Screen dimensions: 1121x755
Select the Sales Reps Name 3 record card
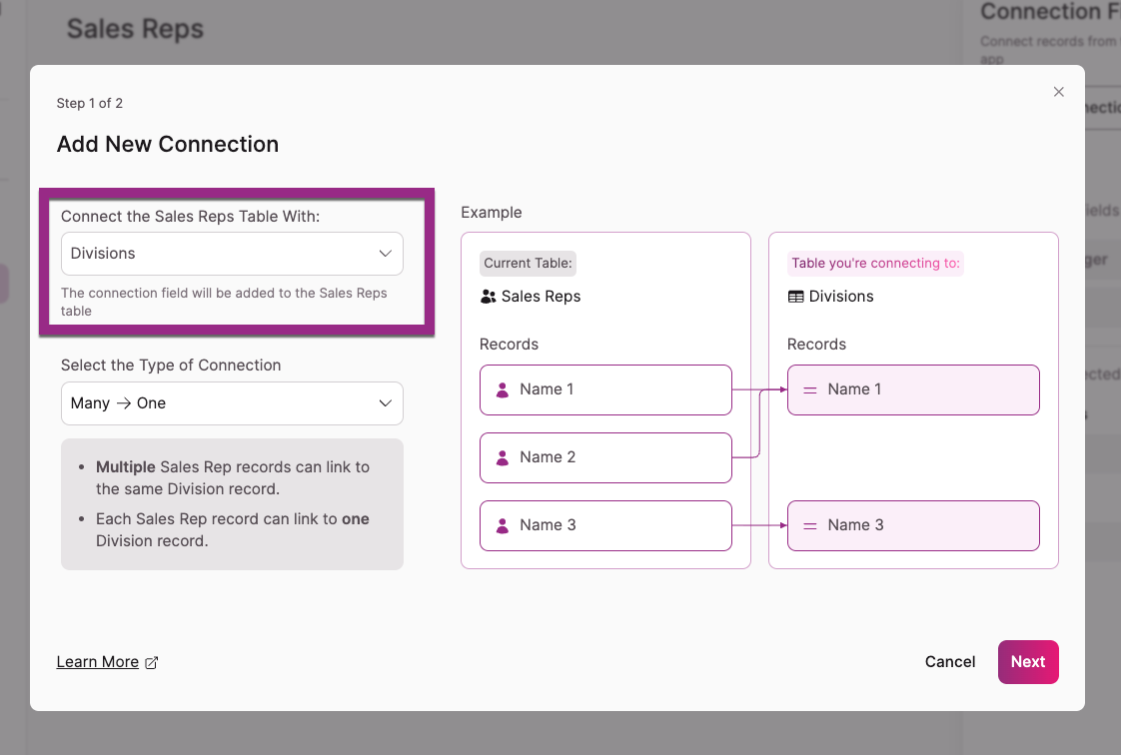tap(605, 525)
